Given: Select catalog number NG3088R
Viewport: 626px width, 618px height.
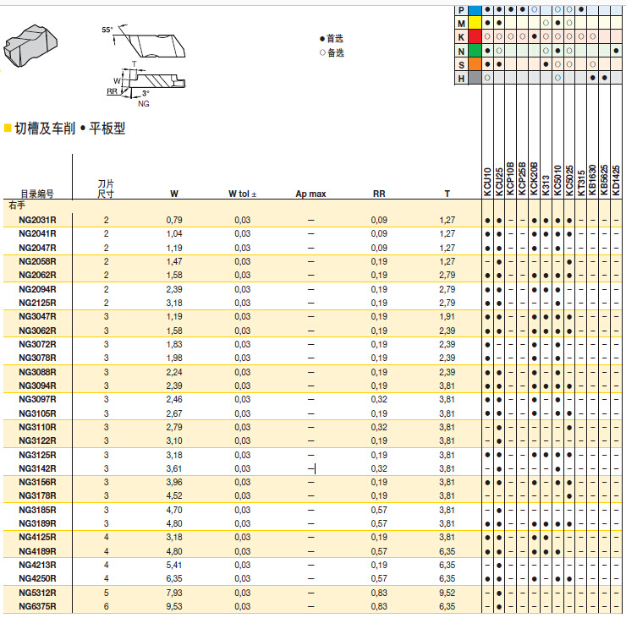Looking at the screenshot, I should click(x=37, y=372).
